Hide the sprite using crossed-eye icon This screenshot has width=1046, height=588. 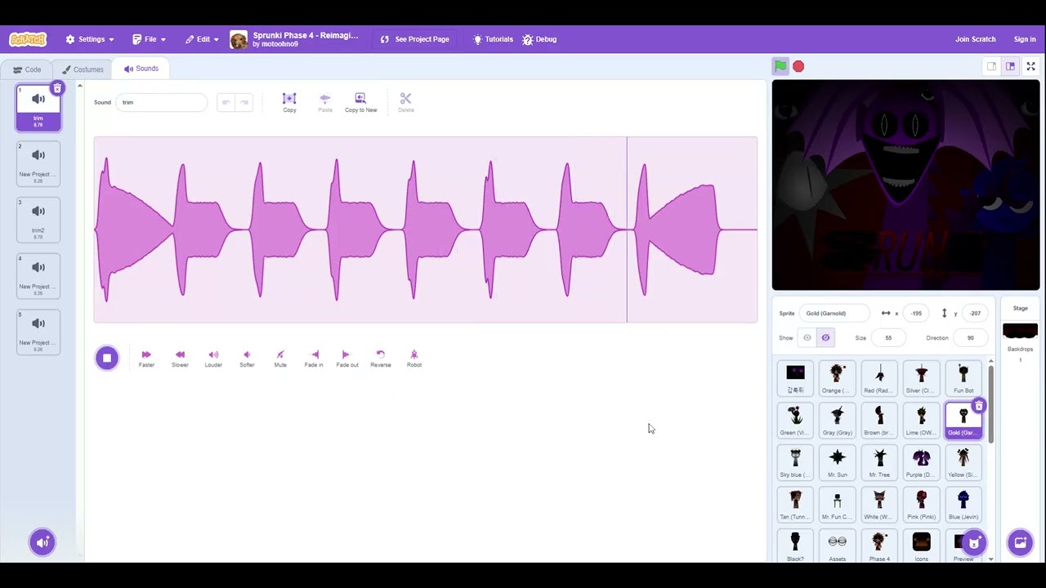825,338
